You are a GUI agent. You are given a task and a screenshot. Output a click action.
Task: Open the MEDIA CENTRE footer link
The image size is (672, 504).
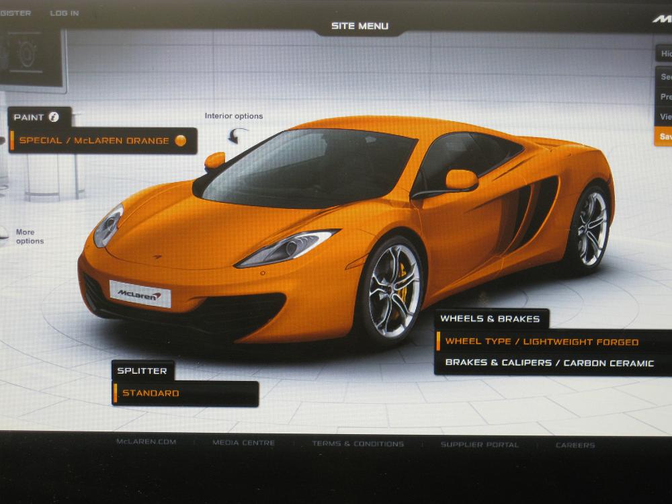coord(243,443)
